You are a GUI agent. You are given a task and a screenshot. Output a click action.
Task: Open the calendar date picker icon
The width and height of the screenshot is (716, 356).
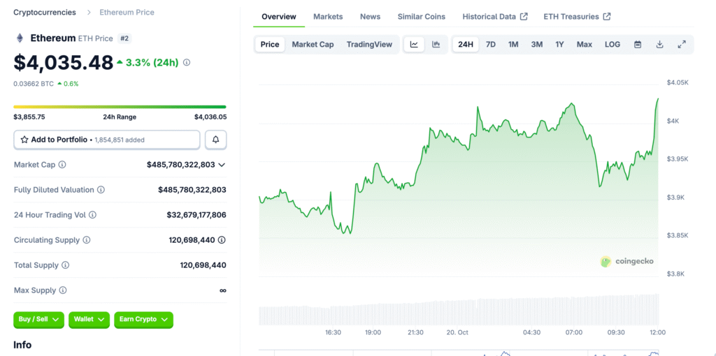[x=638, y=45]
